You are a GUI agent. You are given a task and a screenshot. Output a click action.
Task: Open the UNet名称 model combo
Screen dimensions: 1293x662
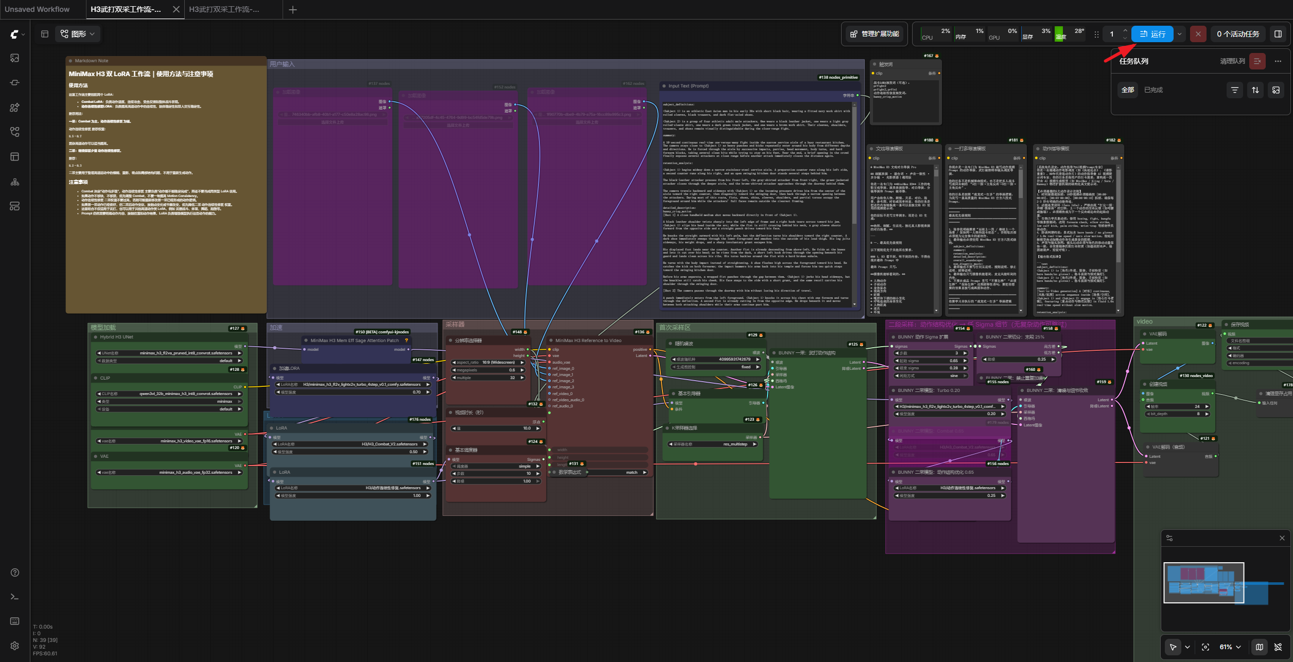pyautogui.click(x=169, y=353)
